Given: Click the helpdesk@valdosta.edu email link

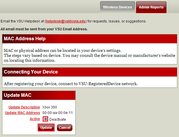Looking at the screenshot, I should [x=66, y=21].
